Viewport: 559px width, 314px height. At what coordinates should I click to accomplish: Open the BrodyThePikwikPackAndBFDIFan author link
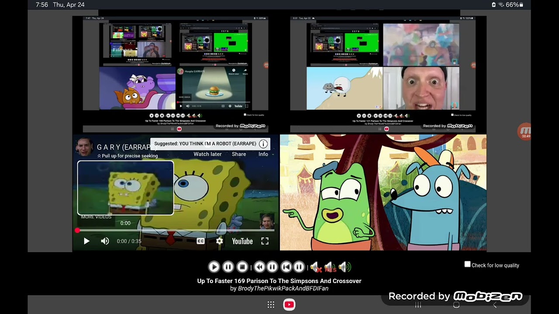click(x=283, y=288)
